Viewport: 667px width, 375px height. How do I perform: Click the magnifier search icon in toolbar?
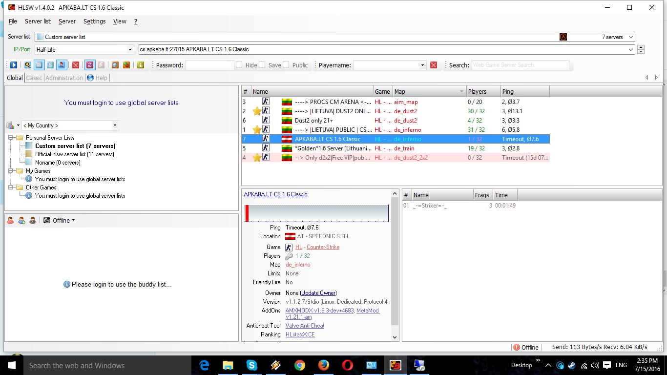pos(28,65)
